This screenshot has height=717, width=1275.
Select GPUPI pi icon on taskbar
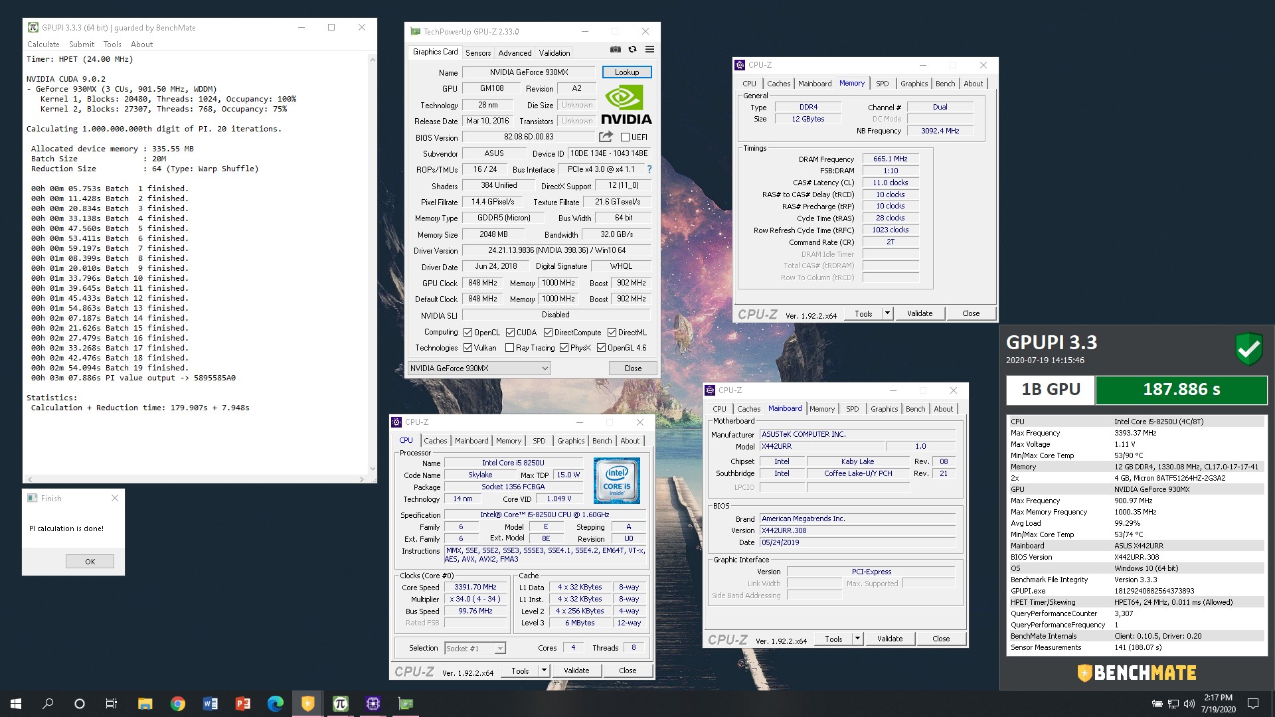click(x=340, y=703)
